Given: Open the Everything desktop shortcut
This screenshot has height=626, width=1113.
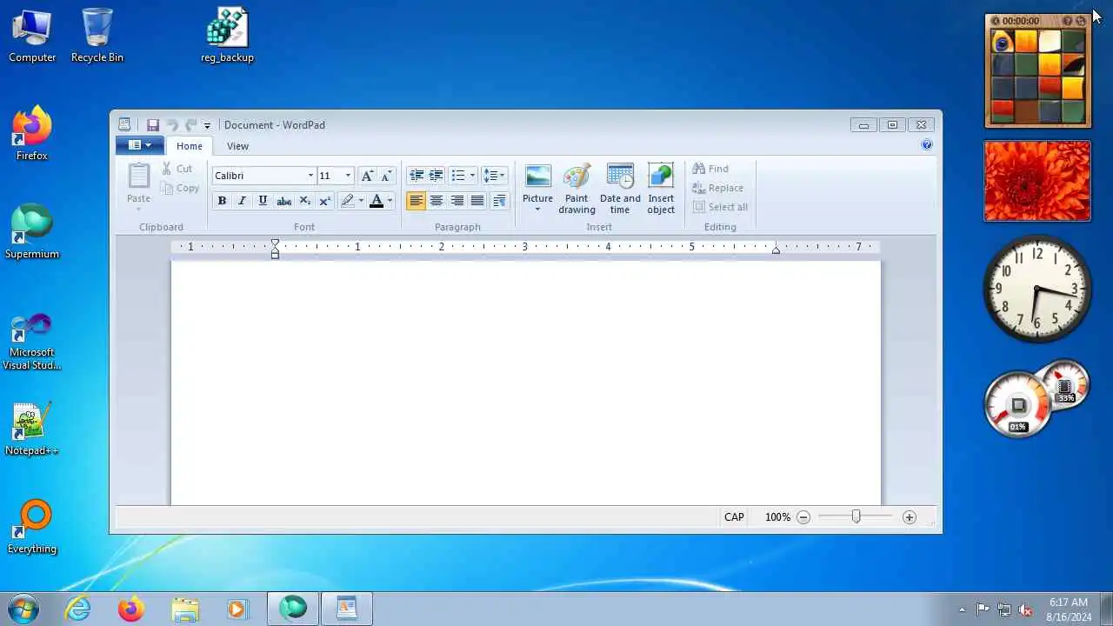Looking at the screenshot, I should pyautogui.click(x=31, y=527).
